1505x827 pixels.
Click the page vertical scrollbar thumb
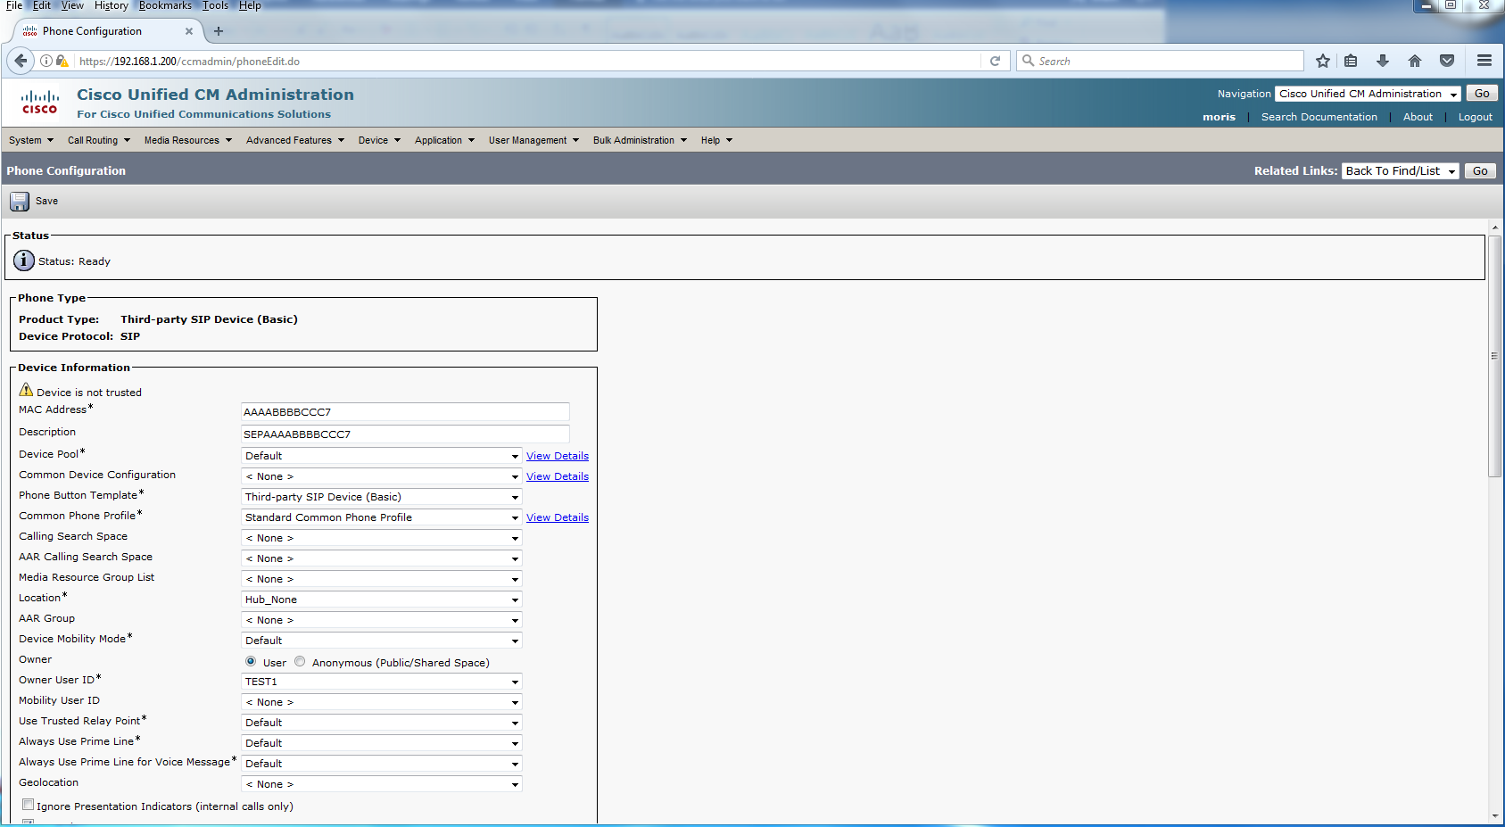[x=1494, y=356]
